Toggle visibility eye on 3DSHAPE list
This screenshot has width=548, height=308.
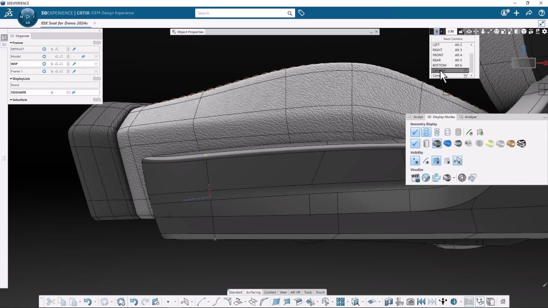(74, 92)
